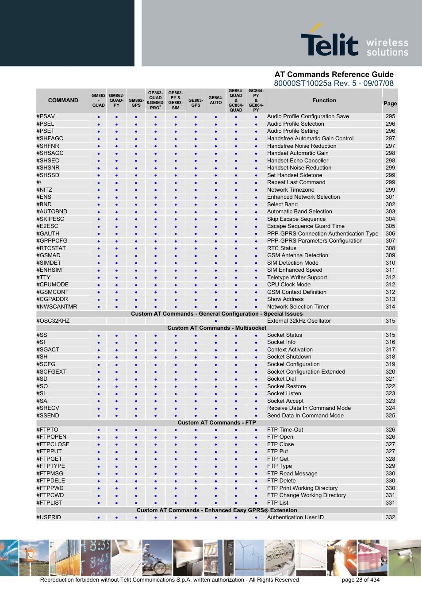The image size is (422, 598).
Task: Select '#FTPLIST' command entry
Action: tap(50, 503)
